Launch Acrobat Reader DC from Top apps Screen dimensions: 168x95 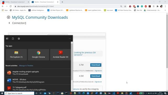[61, 55]
